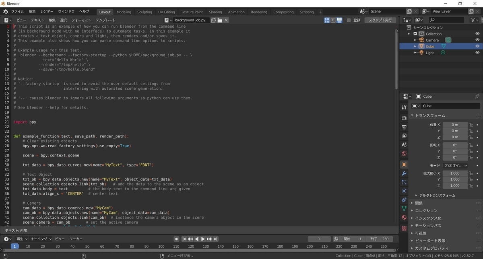
Task: Enable the 登録 (Register) checkbox
Action: [x=348, y=20]
